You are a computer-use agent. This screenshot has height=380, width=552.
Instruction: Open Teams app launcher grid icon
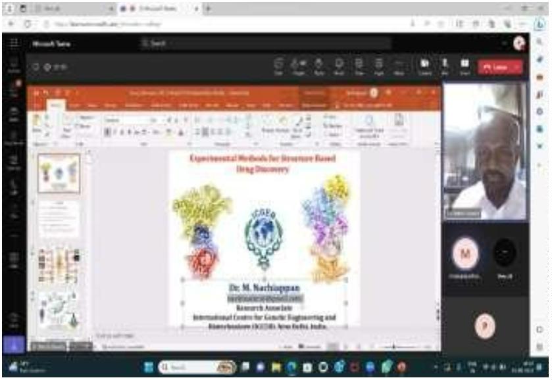(x=11, y=43)
